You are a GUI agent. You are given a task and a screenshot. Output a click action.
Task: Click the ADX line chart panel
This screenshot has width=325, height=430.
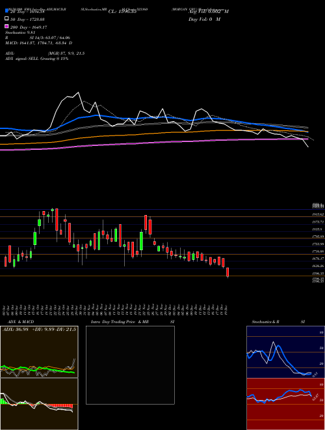tap(39, 352)
